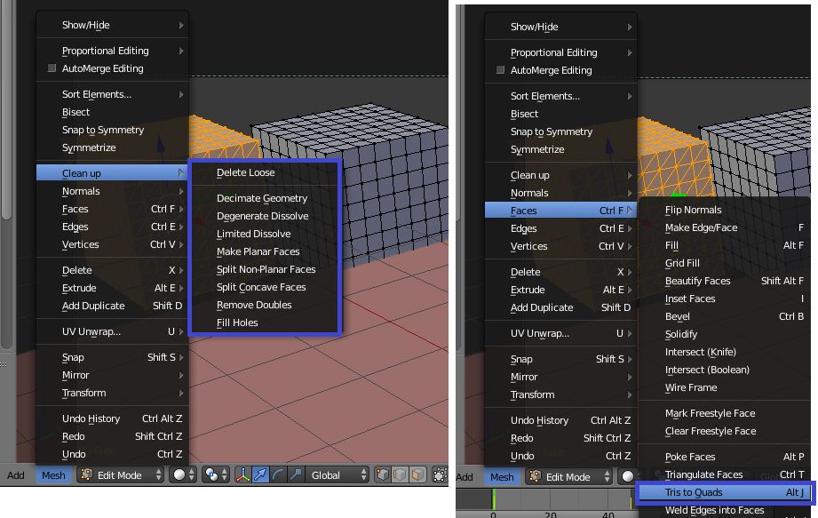Select Beautify Faces in Faces submenu
The width and height of the screenshot is (818, 518).
725,281
